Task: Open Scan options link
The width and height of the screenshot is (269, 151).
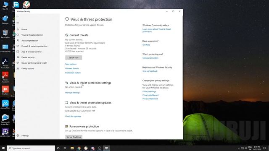Action: click(x=71, y=64)
